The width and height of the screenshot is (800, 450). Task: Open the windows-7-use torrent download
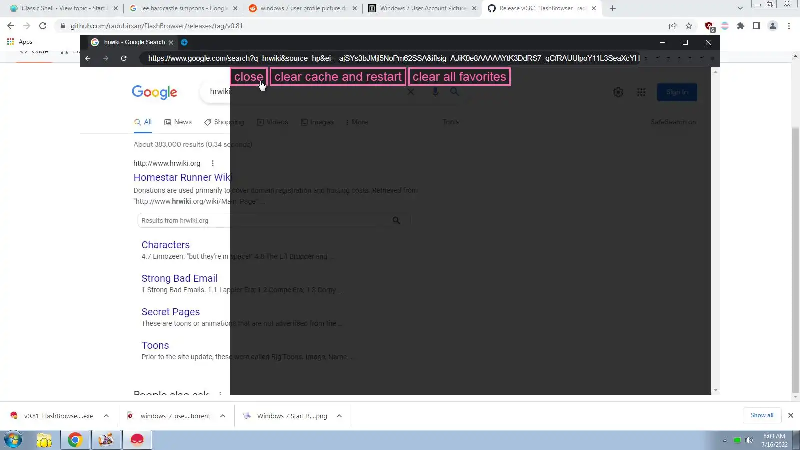(169, 416)
